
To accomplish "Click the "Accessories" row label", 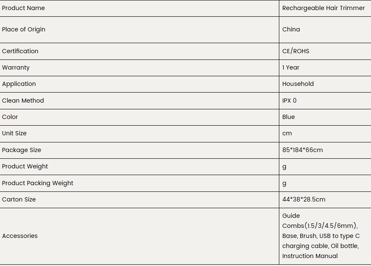I will click(x=20, y=236).
